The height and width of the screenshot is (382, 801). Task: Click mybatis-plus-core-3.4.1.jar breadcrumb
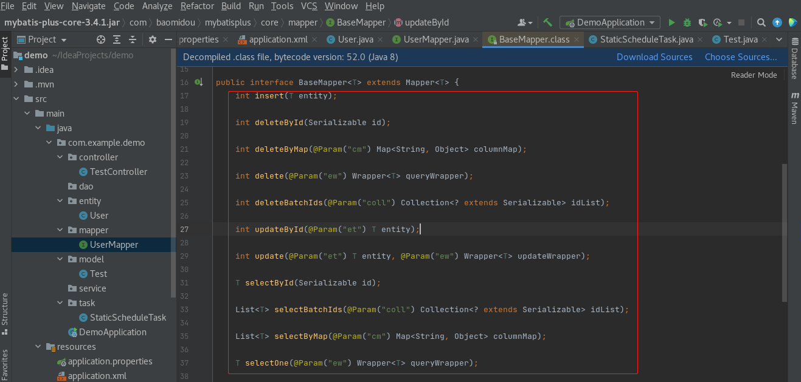[62, 22]
